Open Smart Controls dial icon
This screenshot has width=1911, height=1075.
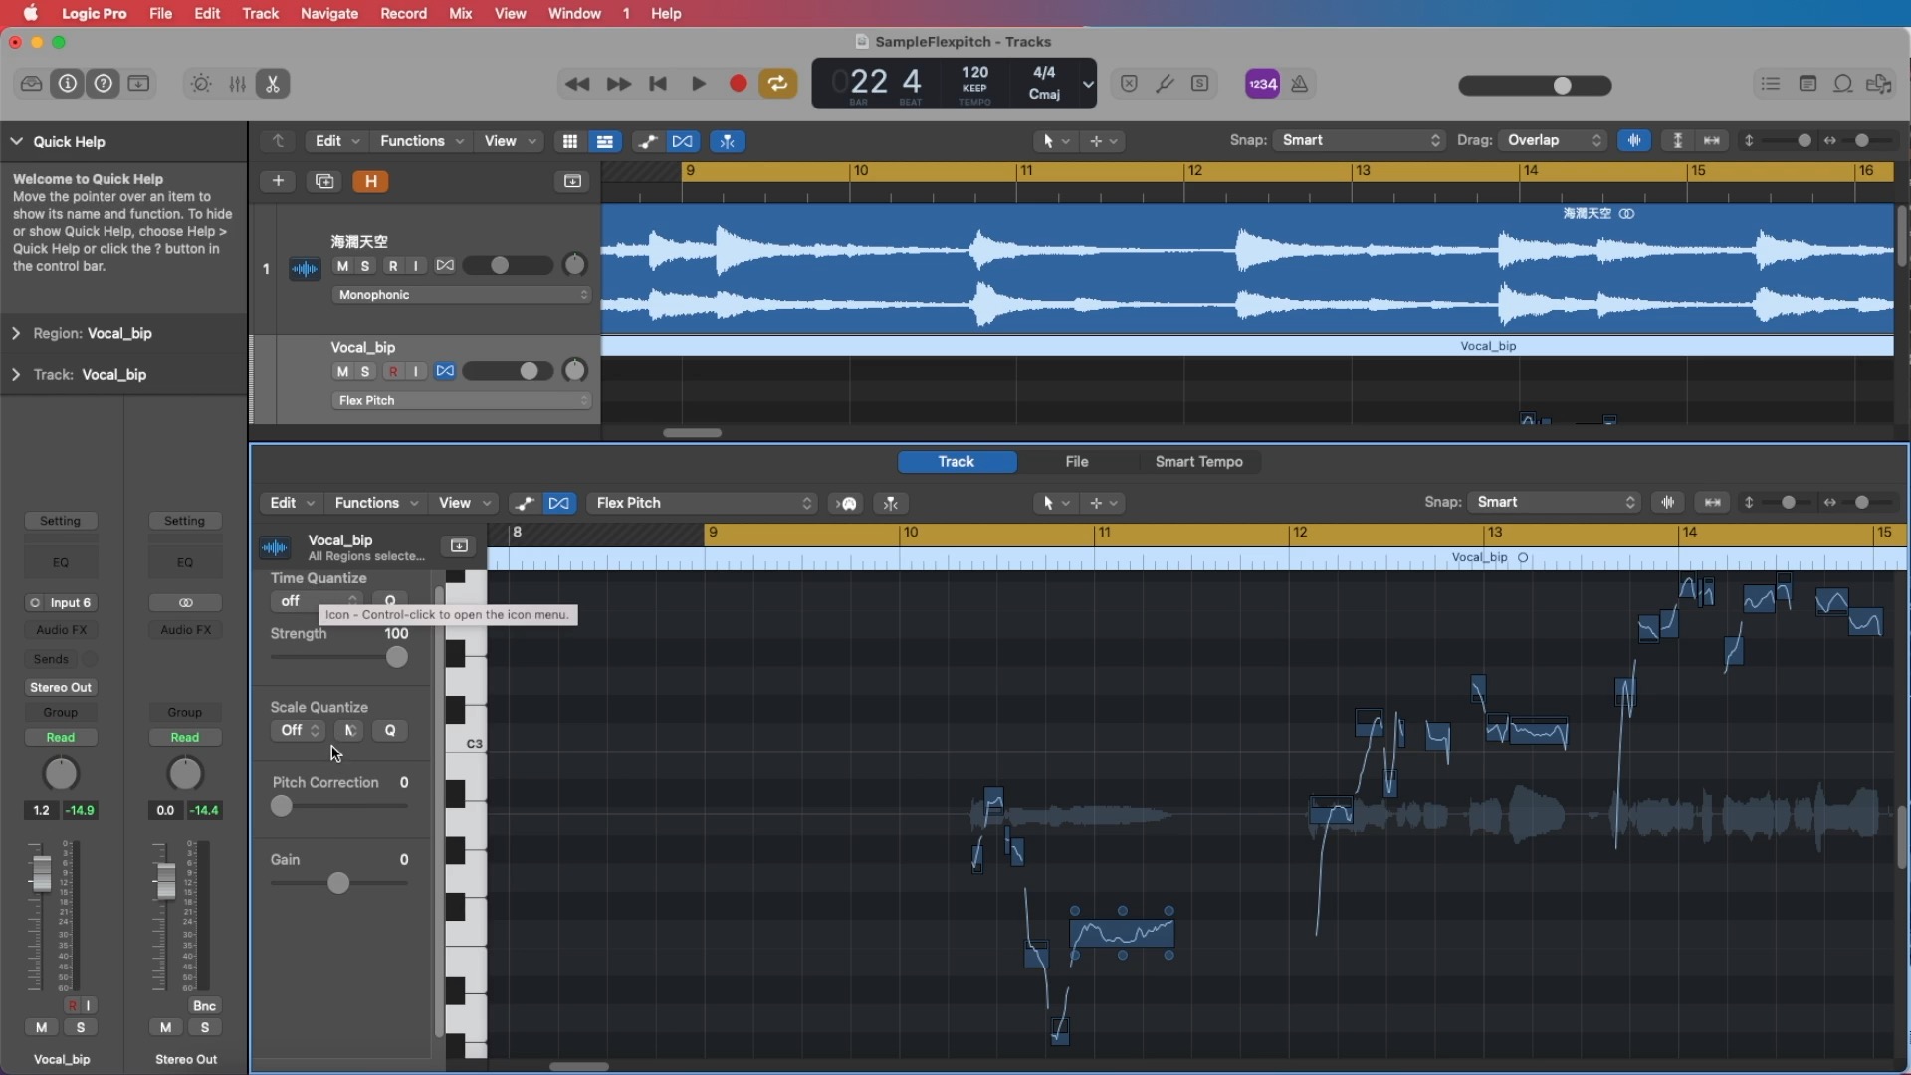(x=201, y=84)
